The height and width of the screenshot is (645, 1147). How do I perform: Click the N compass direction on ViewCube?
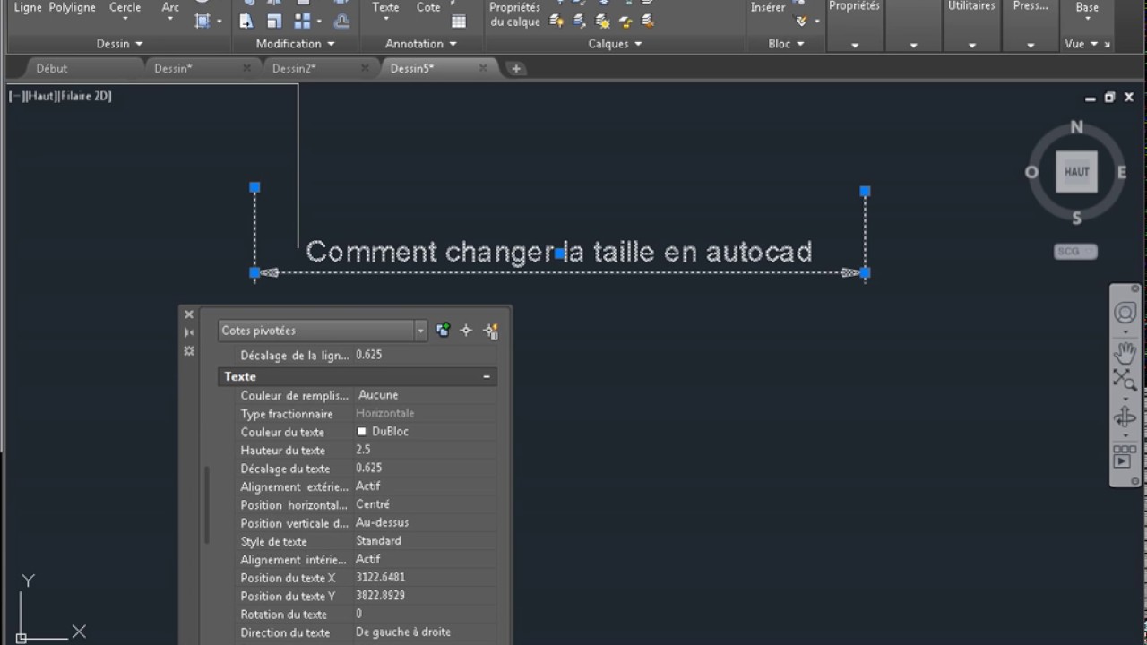pyautogui.click(x=1076, y=127)
